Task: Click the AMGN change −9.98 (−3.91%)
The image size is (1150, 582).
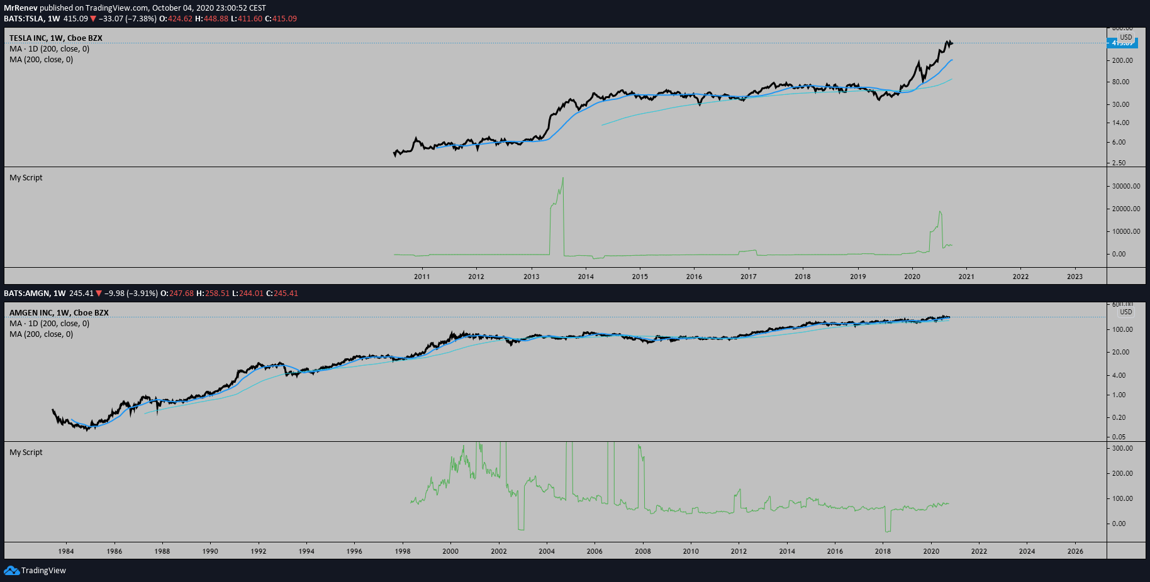Action: pyautogui.click(x=131, y=294)
